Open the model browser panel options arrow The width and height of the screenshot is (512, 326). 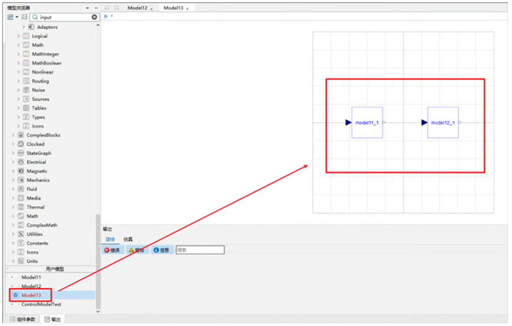point(88,8)
